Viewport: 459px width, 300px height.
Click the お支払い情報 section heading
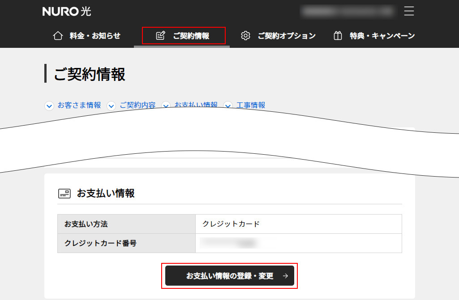(106, 193)
